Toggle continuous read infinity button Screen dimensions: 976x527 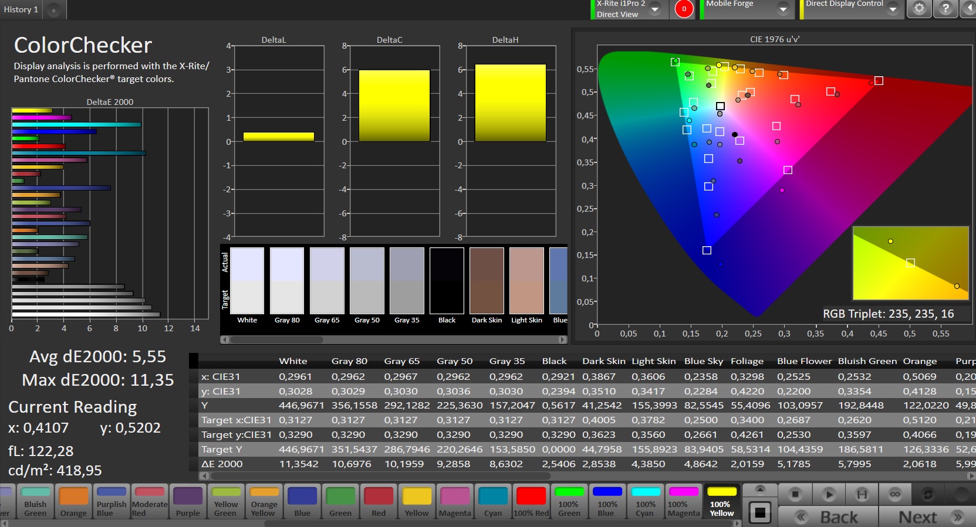pos(894,495)
